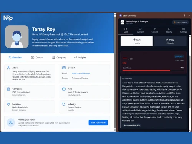192x144 pixels.
Task: Click the Trading Scripts & Strategies brief icon
Action: 122,22
